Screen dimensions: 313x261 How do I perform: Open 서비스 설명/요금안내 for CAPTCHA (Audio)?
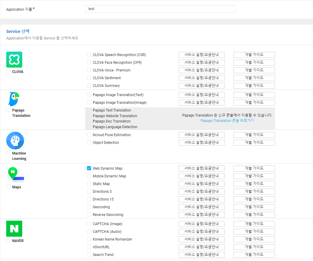tap(202, 231)
